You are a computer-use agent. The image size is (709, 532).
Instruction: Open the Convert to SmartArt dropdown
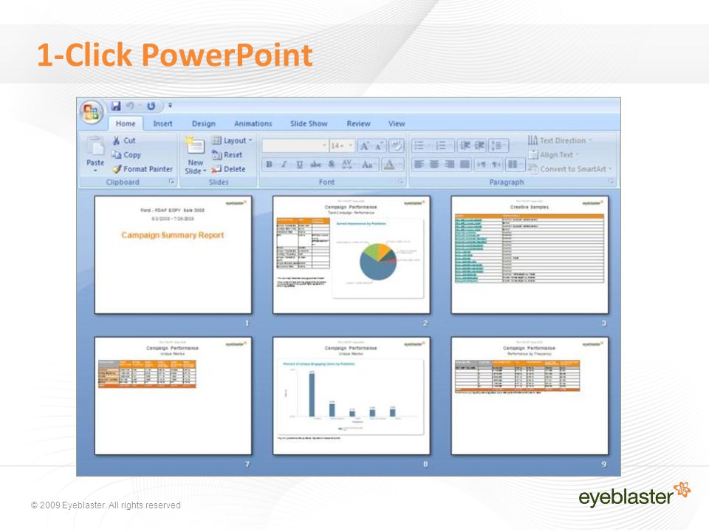569,168
